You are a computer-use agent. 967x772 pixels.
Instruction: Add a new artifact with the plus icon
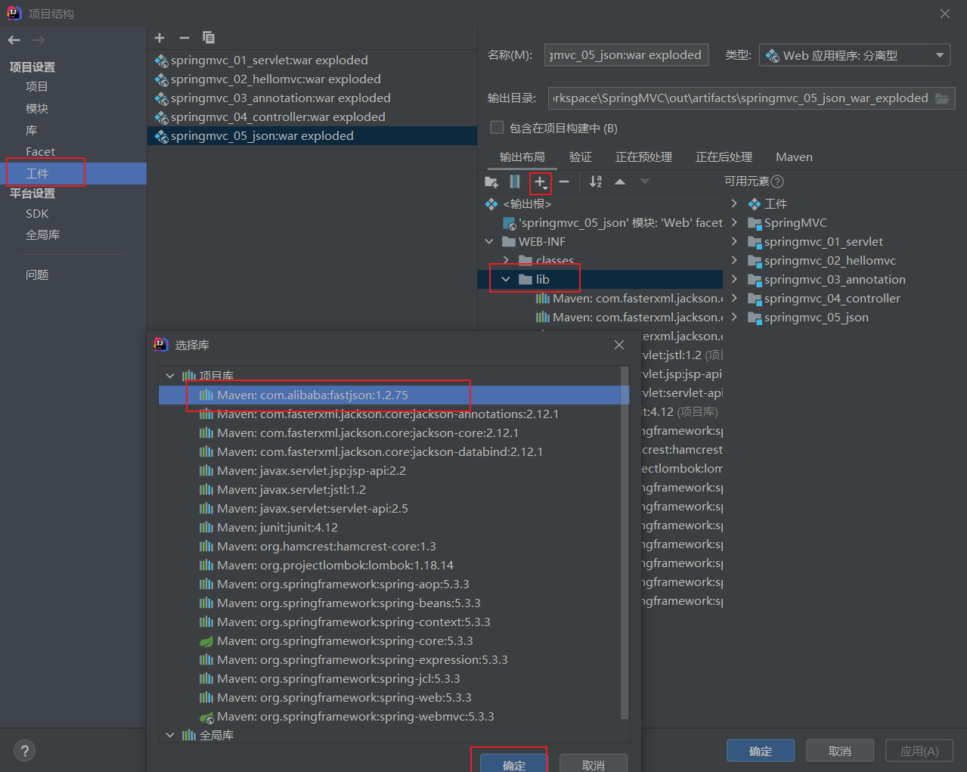[x=159, y=38]
